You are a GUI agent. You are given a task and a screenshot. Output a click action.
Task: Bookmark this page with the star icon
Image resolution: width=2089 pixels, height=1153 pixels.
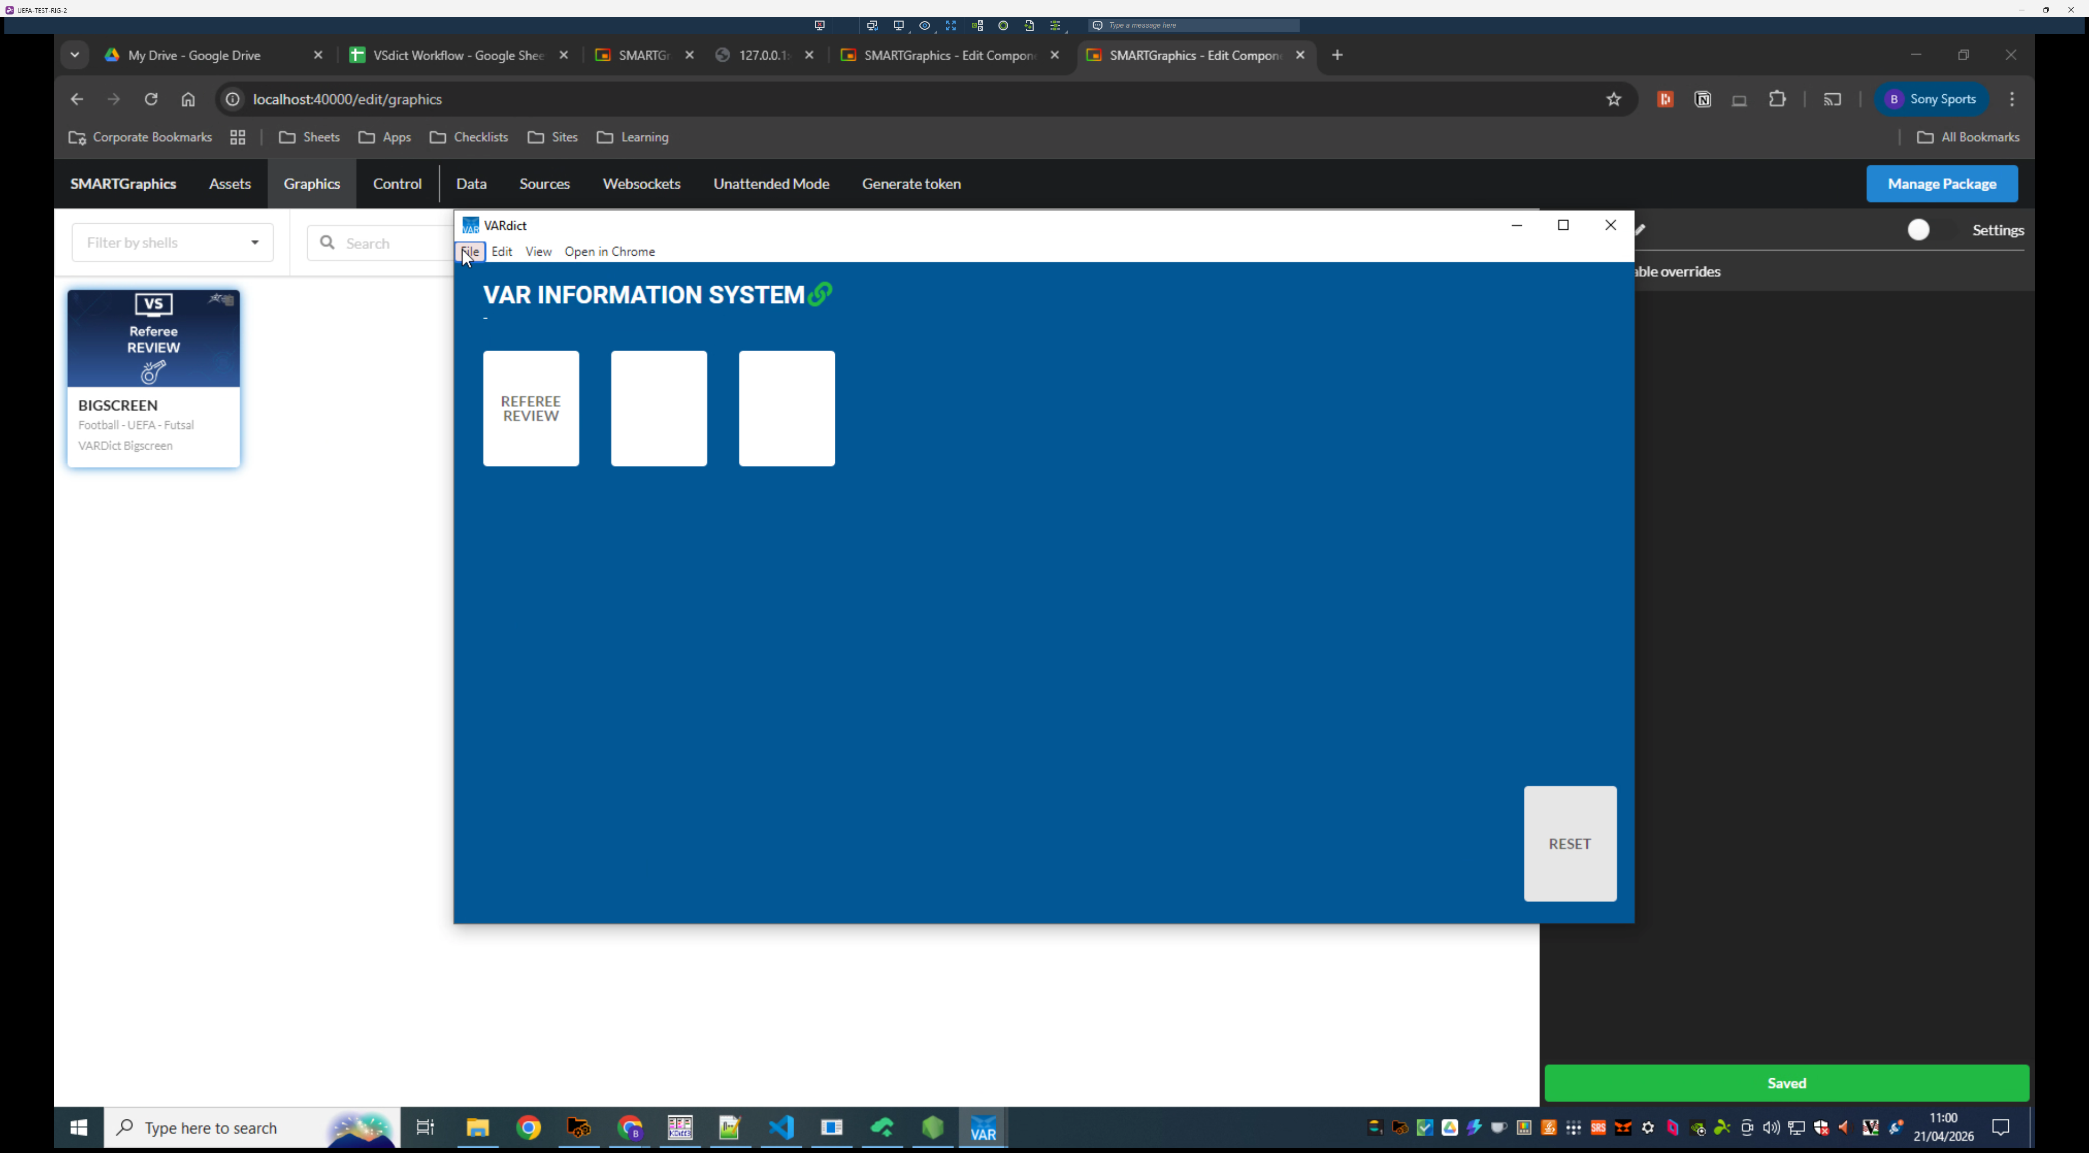(1614, 99)
